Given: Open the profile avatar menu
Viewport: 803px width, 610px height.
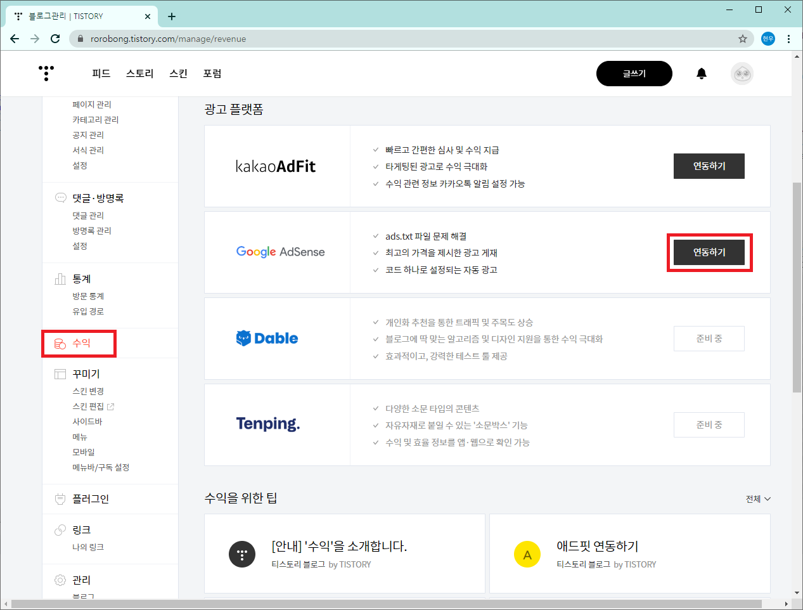Looking at the screenshot, I should click(x=742, y=74).
